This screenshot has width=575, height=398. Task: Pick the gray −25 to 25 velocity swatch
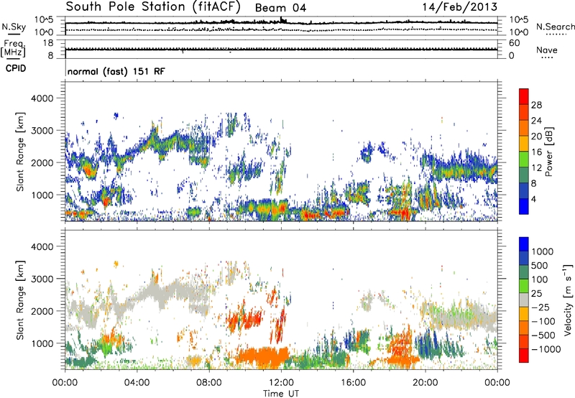pyautogui.click(x=524, y=300)
